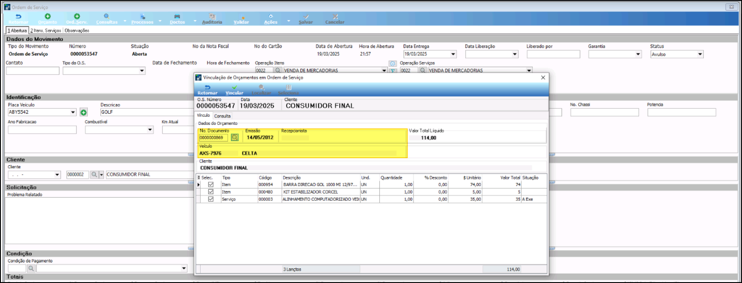Image resolution: width=742 pixels, height=283 pixels.
Task: Click the green add button beside Placa Veículo
Action: tap(84, 112)
